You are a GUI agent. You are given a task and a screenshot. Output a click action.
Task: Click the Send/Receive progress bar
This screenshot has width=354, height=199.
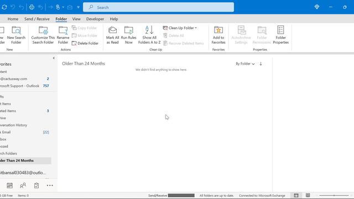pyautogui.click(x=181, y=195)
